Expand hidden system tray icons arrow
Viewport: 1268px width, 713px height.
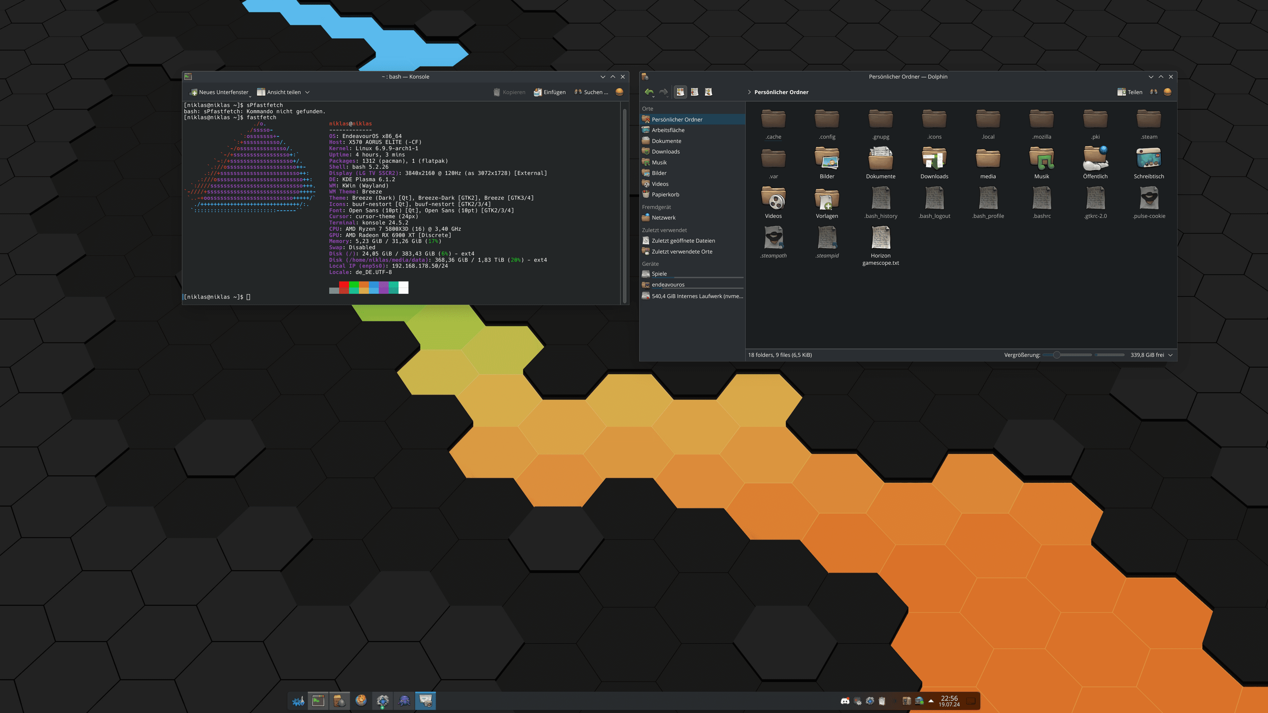(931, 701)
